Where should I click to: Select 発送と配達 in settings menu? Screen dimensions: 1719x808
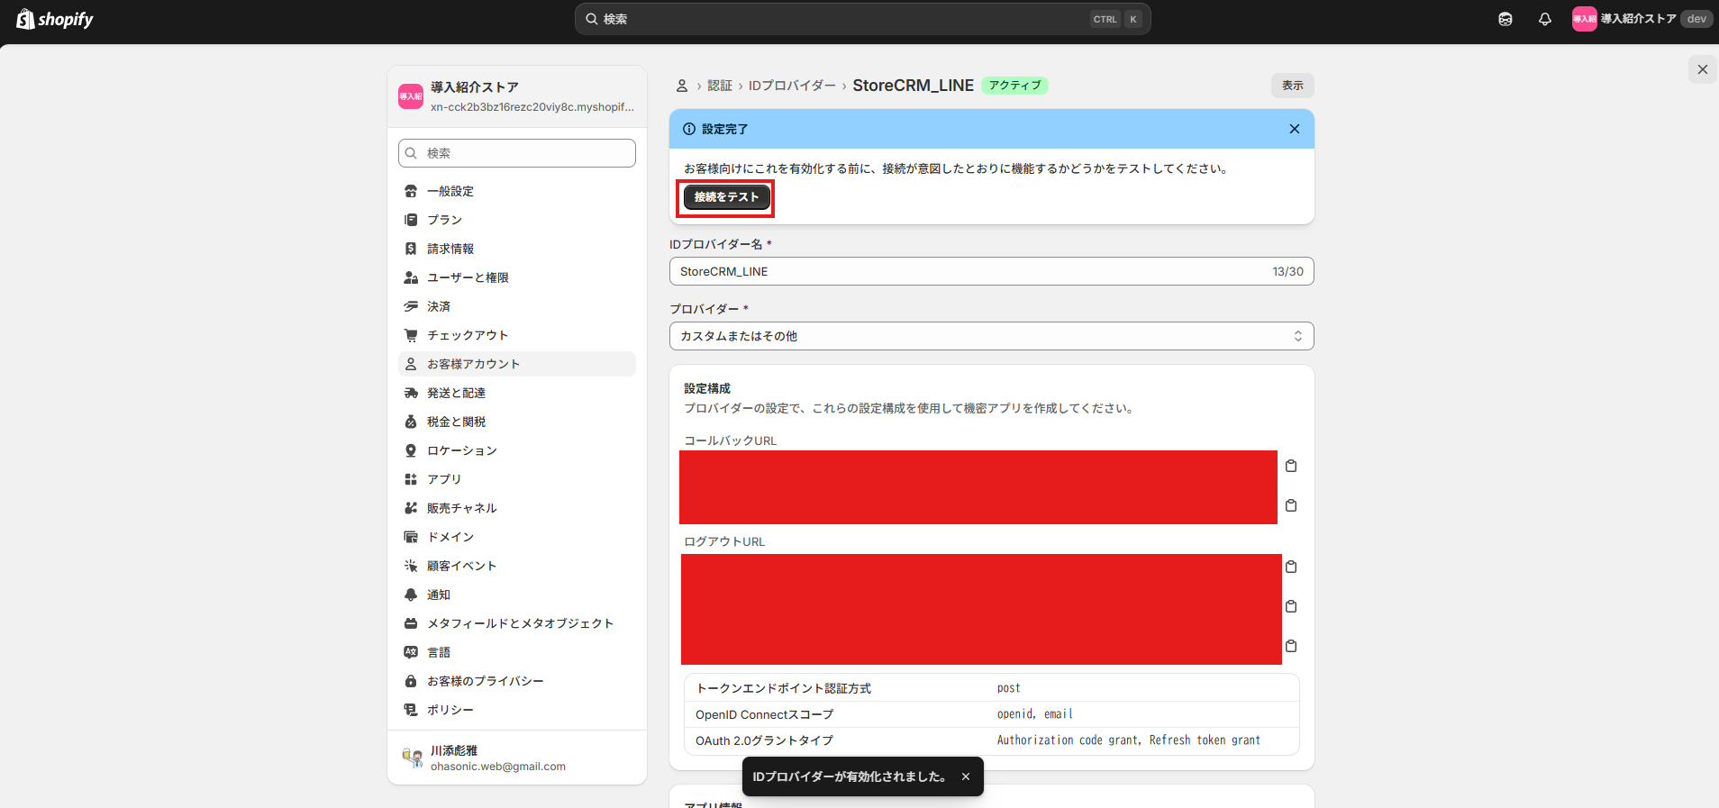(x=456, y=393)
